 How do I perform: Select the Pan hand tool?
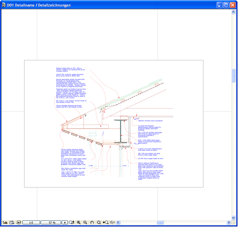pos(92,222)
